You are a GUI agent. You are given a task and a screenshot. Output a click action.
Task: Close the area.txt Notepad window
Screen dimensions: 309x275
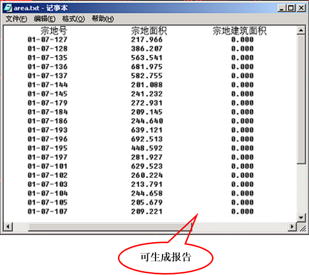coord(300,8)
